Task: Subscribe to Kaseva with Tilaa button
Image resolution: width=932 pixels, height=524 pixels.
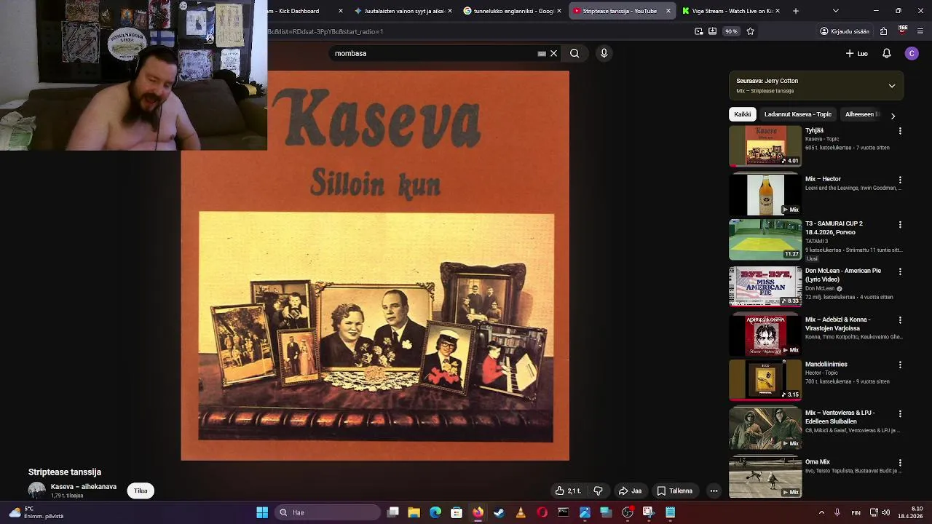Action: pyautogui.click(x=141, y=491)
